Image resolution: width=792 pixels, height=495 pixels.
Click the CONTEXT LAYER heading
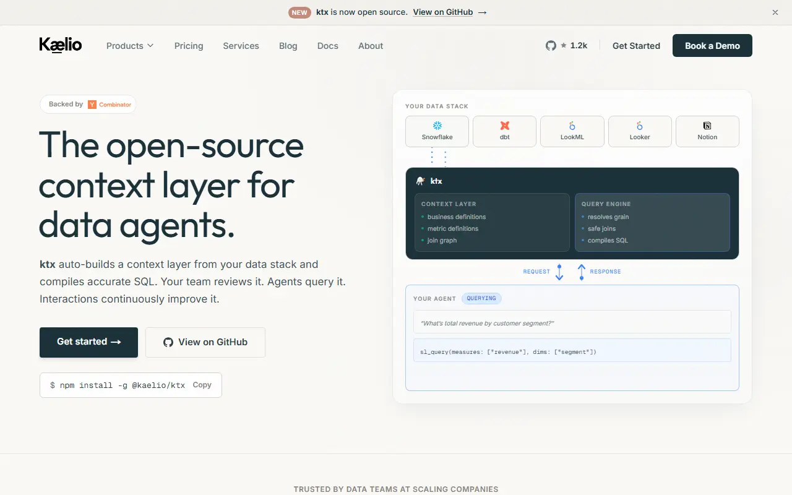[x=449, y=204]
